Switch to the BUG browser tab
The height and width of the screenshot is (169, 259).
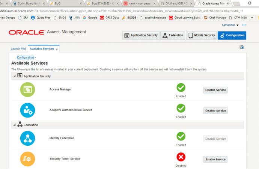(66, 3)
